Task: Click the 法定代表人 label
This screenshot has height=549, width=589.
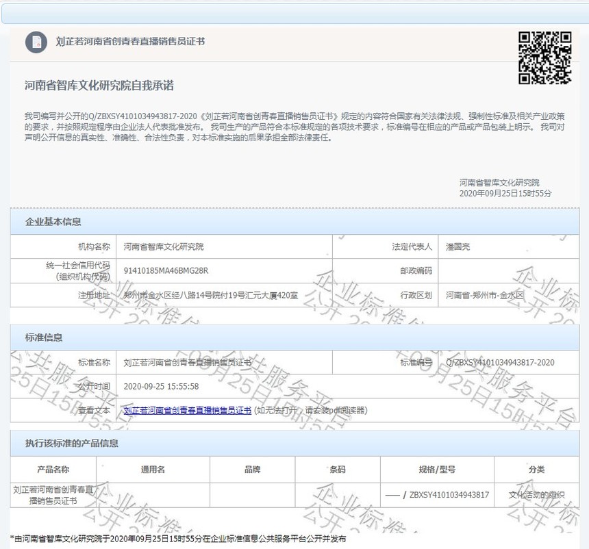Action: click(x=412, y=246)
